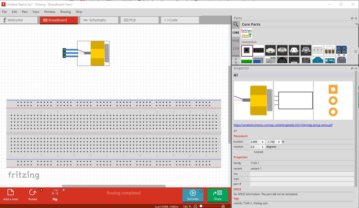The width and height of the screenshot is (359, 208).
Task: Switch to the PCB view tab
Action: tap(140, 20)
